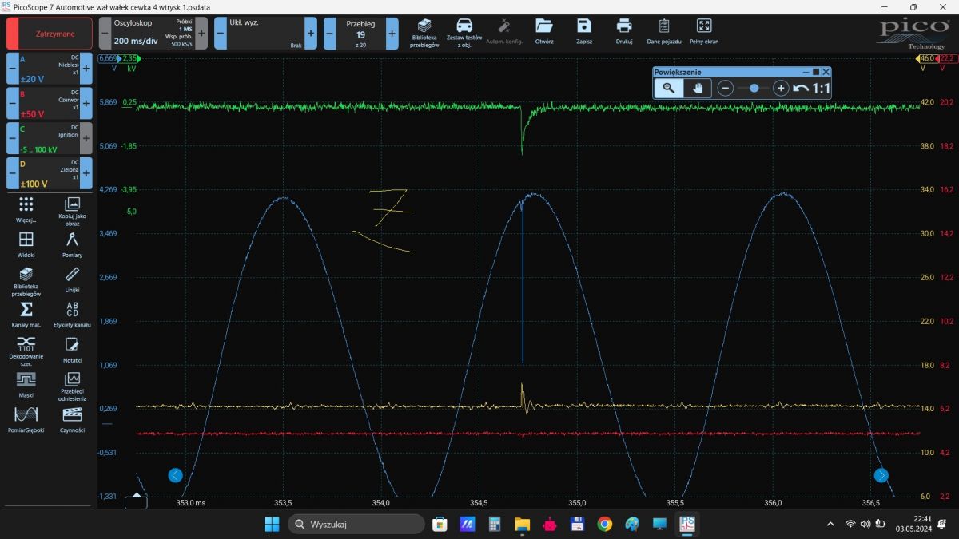Open Ukł. wyz. trigger settings
959x539 pixels.
[265, 34]
